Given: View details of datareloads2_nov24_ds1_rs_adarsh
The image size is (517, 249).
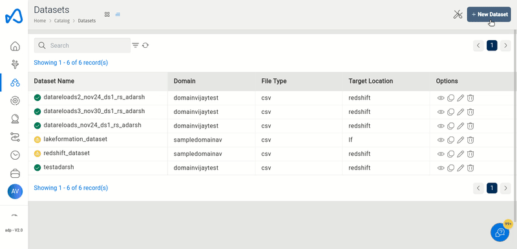Looking at the screenshot, I should [441, 98].
